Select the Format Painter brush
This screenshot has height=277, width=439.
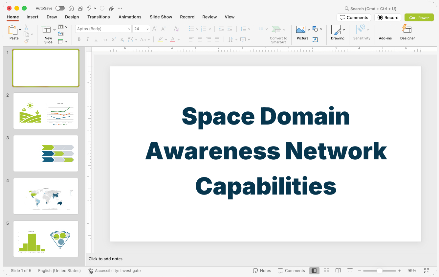(x=26, y=41)
